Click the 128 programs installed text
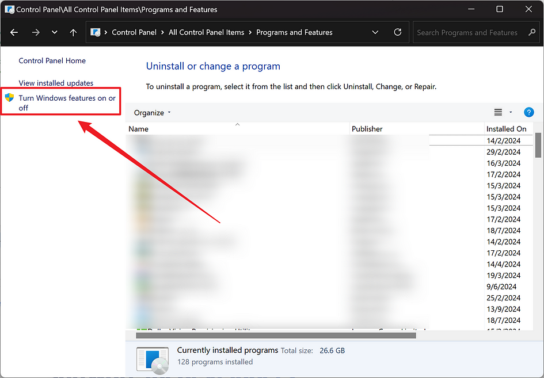The width and height of the screenshot is (544, 378). pos(215,362)
